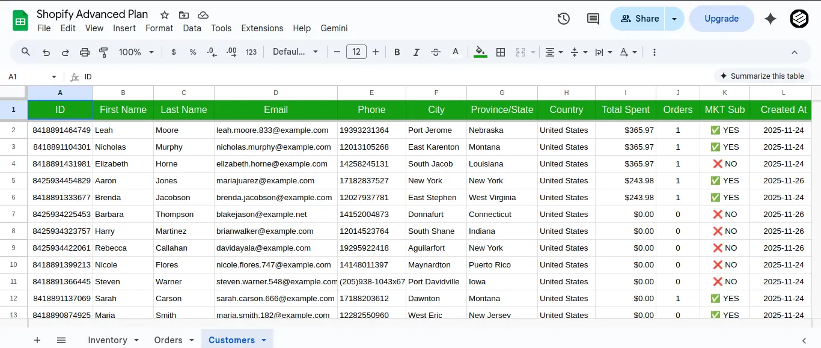Open the fill color picker
This screenshot has height=348, width=821.
[480, 52]
